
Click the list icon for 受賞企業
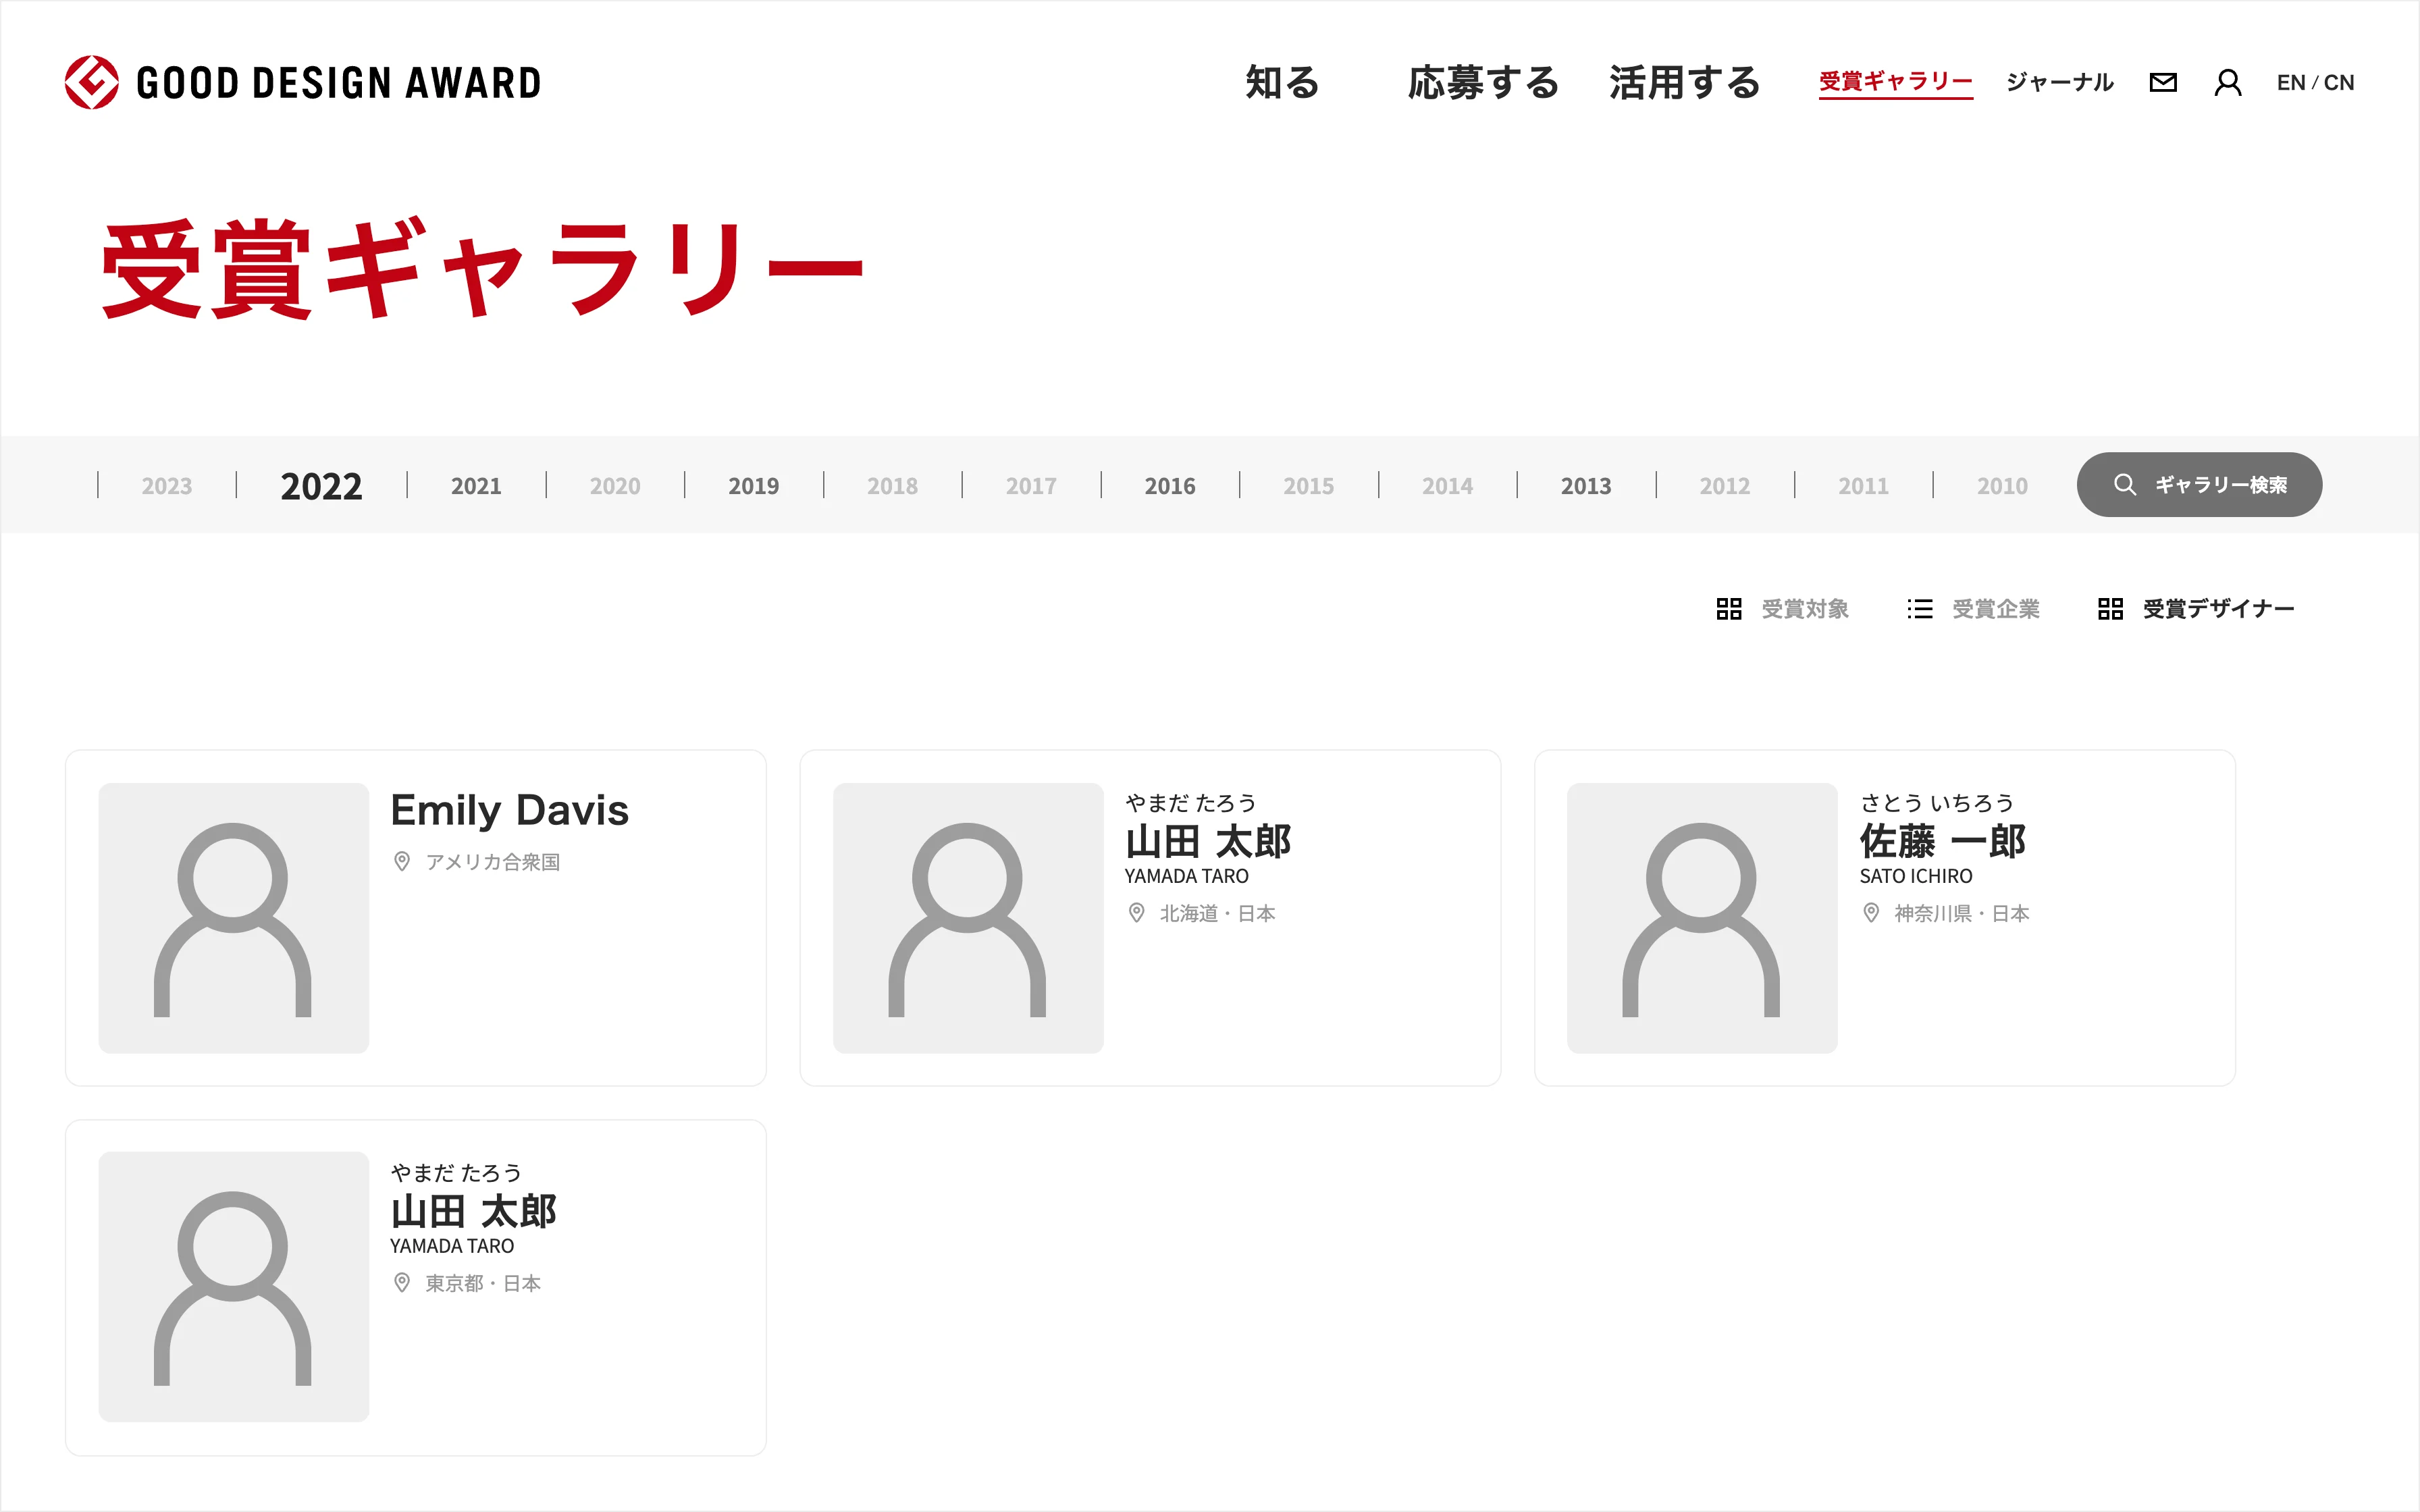(x=1919, y=609)
